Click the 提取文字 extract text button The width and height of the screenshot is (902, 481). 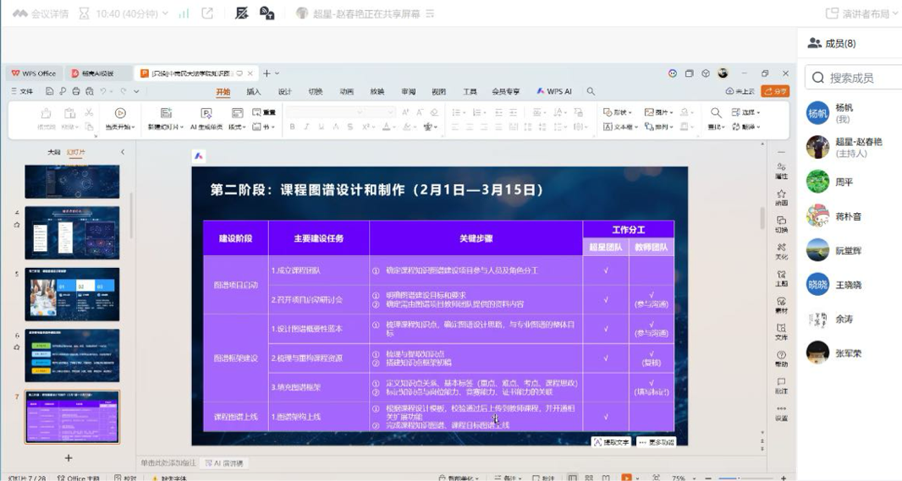(611, 442)
